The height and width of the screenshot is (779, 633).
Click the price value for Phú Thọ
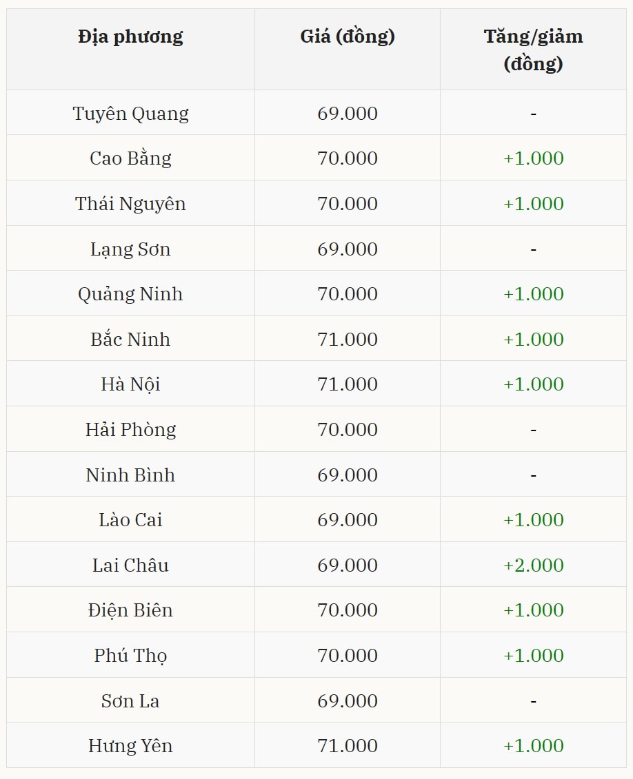pyautogui.click(x=348, y=656)
